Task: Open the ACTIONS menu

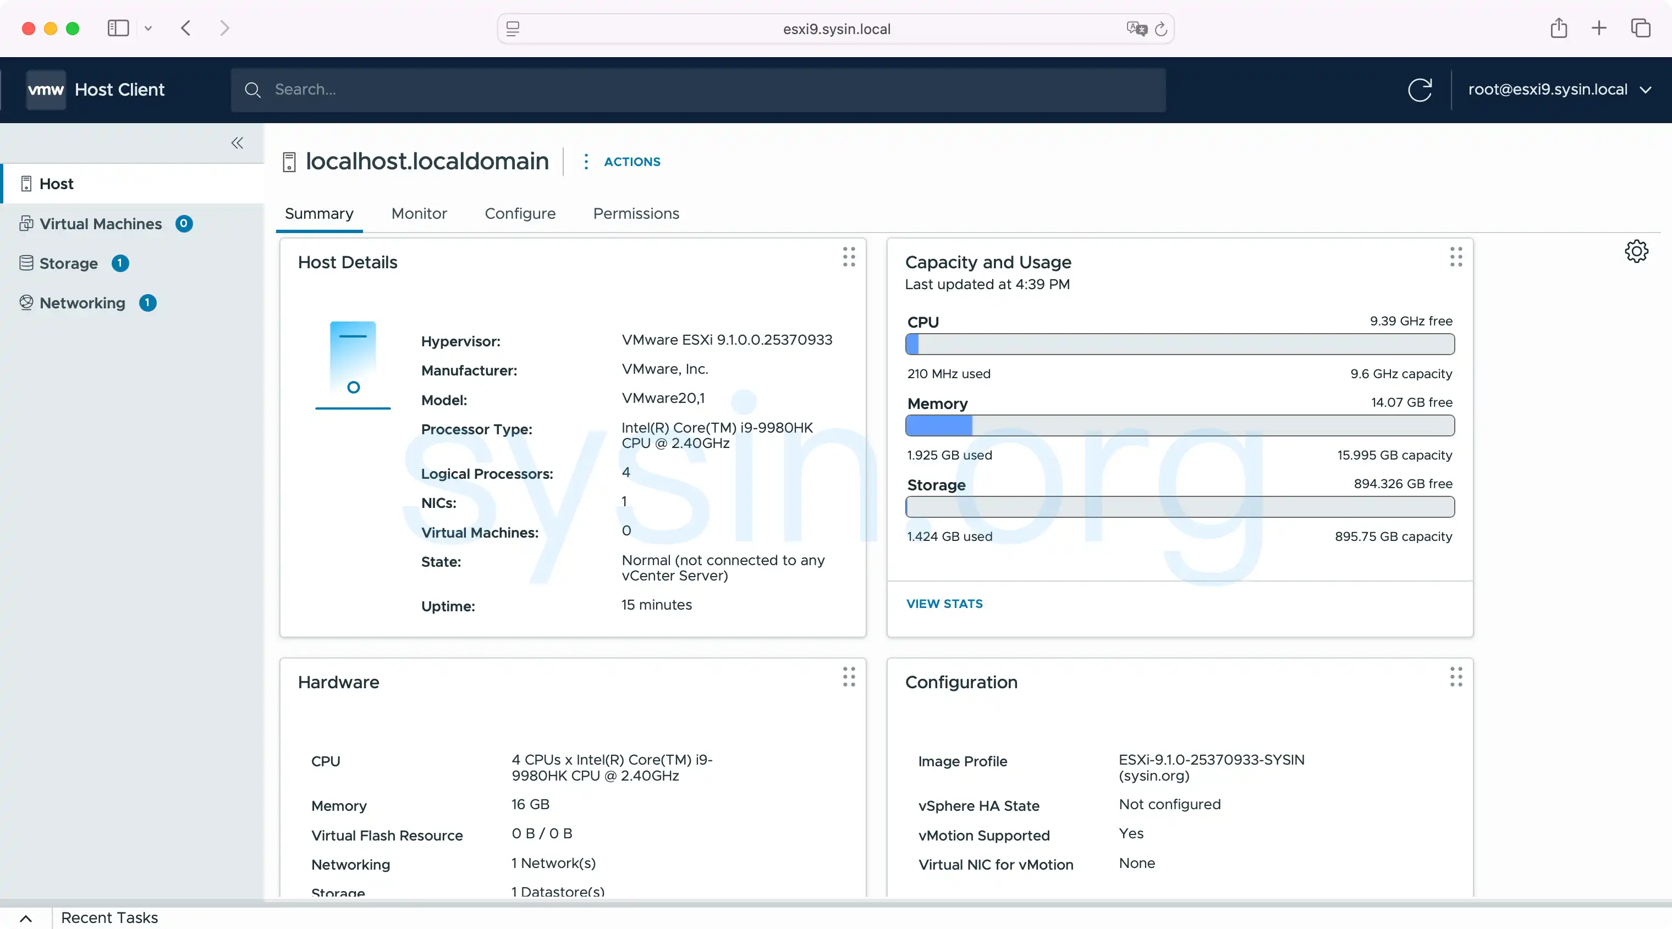Action: pos(632,162)
